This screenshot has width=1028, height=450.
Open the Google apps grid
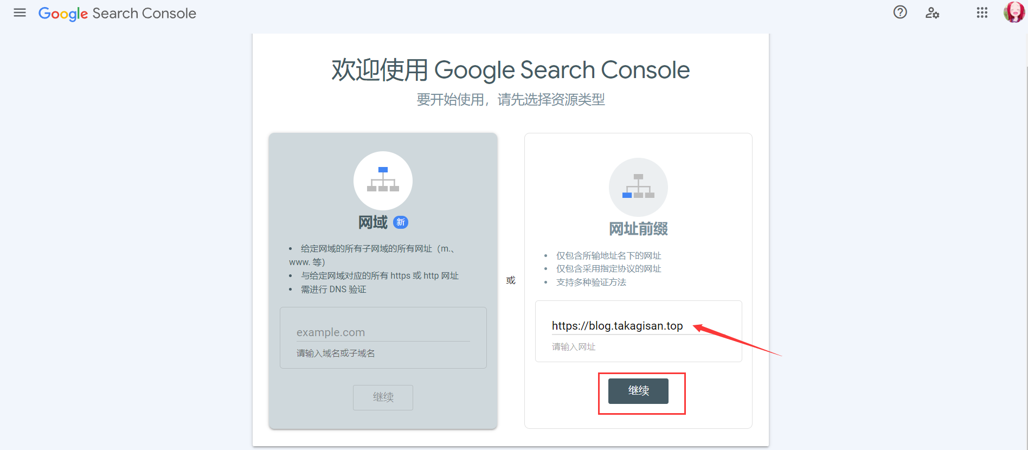point(982,12)
